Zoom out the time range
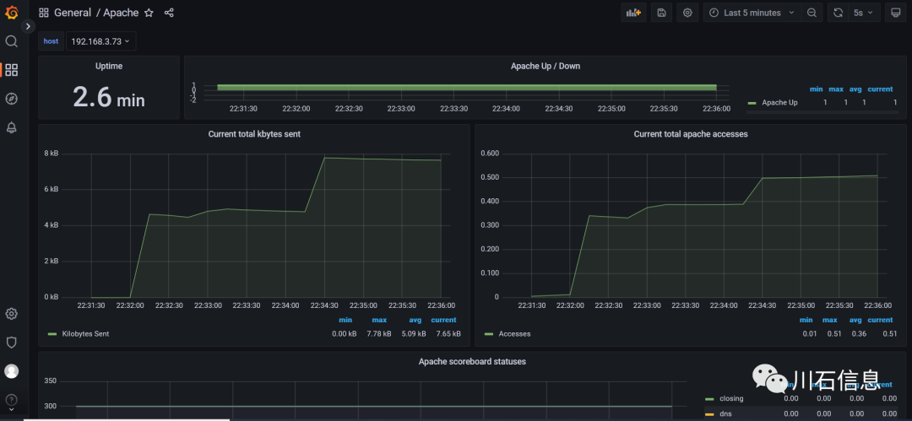Screen dimensions: 912x421 812,13
